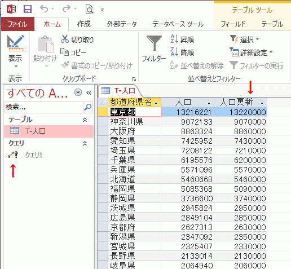Click updated value 7210000
This screenshot has width=291, height=269.
pos(241,151)
